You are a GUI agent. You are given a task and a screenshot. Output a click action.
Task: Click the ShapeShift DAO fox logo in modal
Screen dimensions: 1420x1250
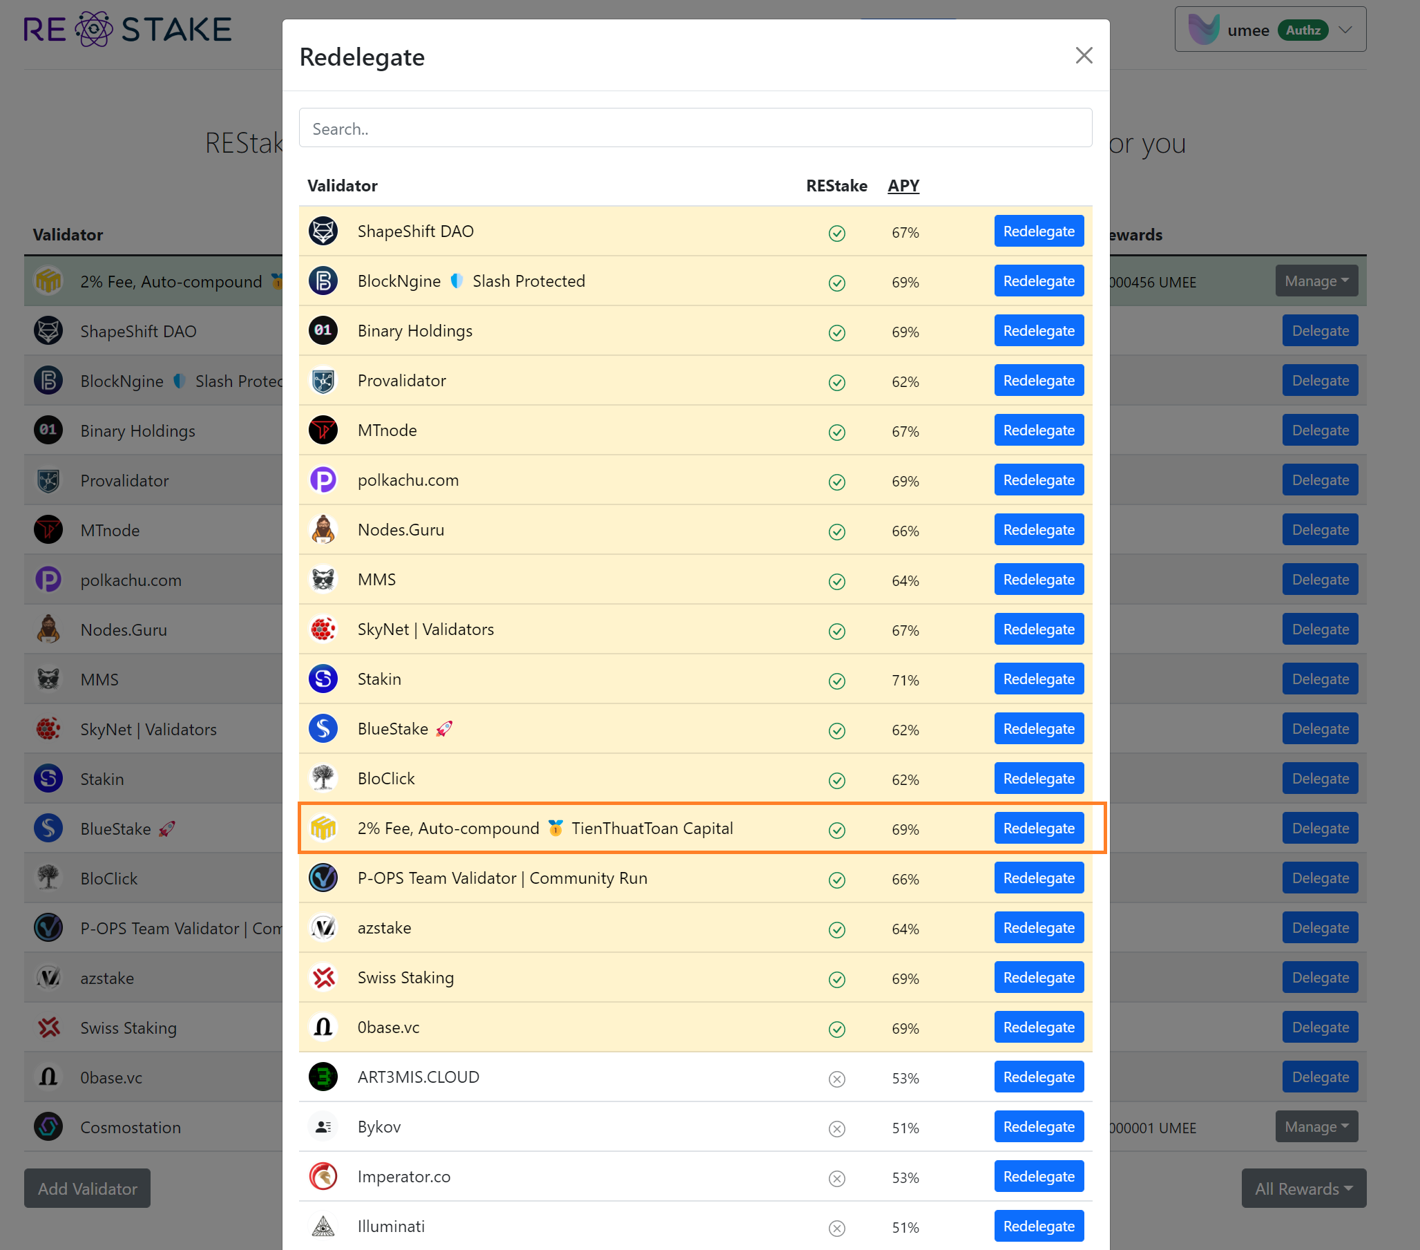click(x=323, y=231)
